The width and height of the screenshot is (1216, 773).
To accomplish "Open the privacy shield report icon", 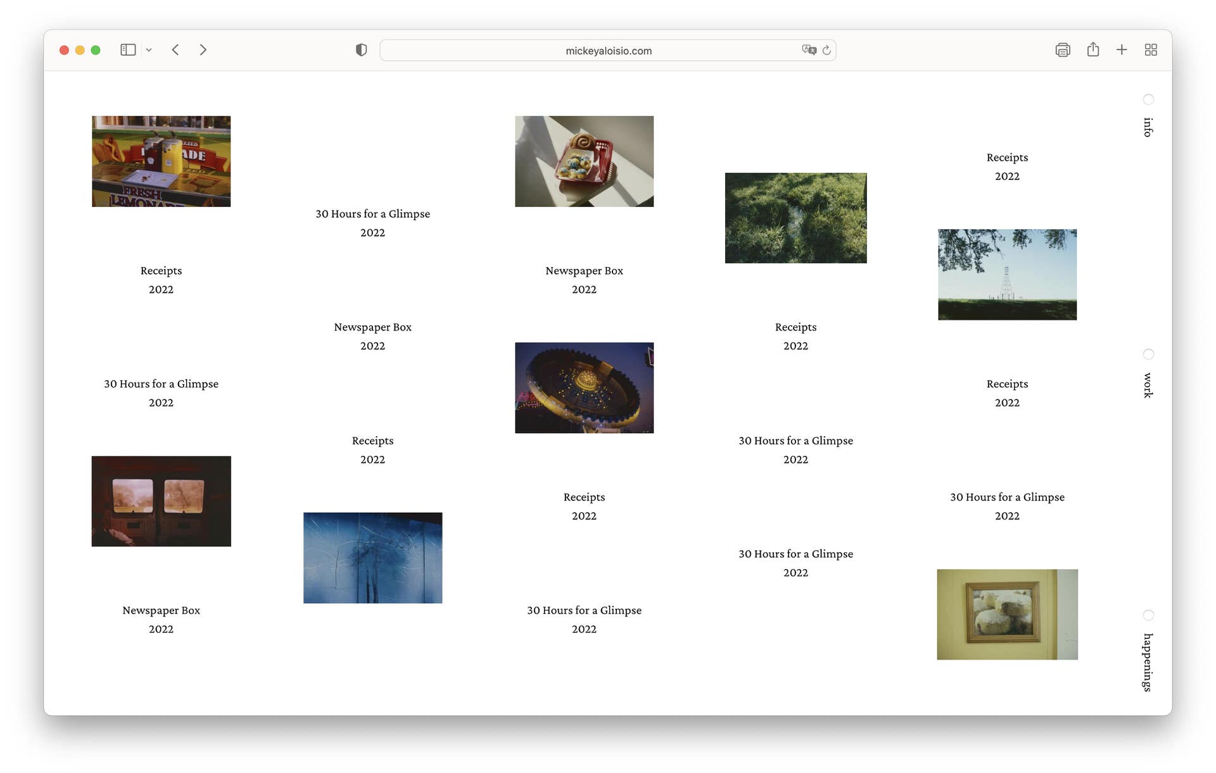I will coord(361,50).
